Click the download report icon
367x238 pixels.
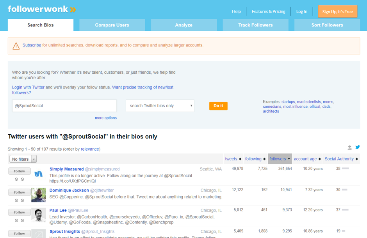coord(349,147)
